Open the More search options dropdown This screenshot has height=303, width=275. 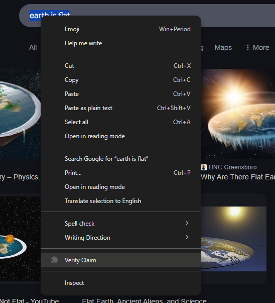pos(257,47)
